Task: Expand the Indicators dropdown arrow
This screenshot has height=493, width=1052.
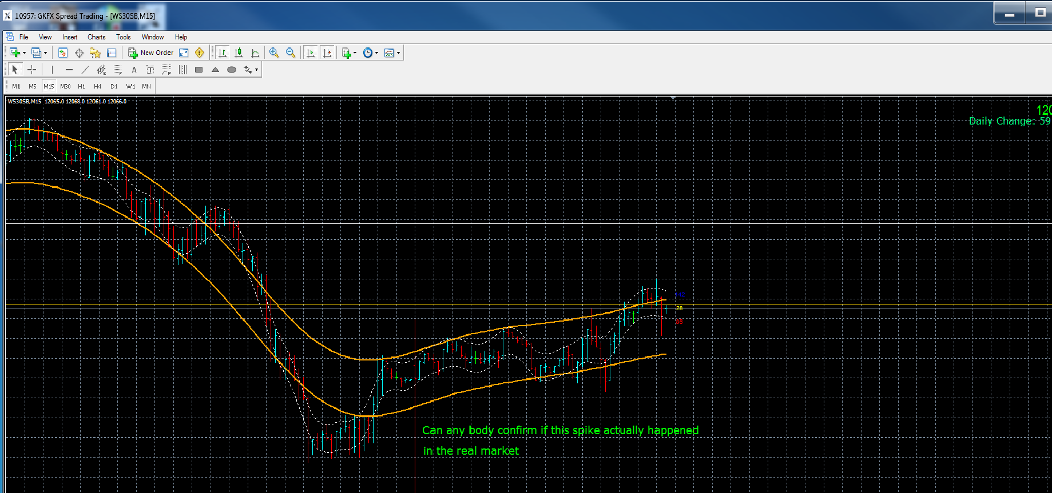Action: coord(355,53)
